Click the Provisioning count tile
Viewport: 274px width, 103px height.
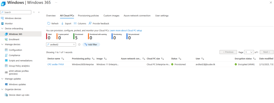(117, 36)
